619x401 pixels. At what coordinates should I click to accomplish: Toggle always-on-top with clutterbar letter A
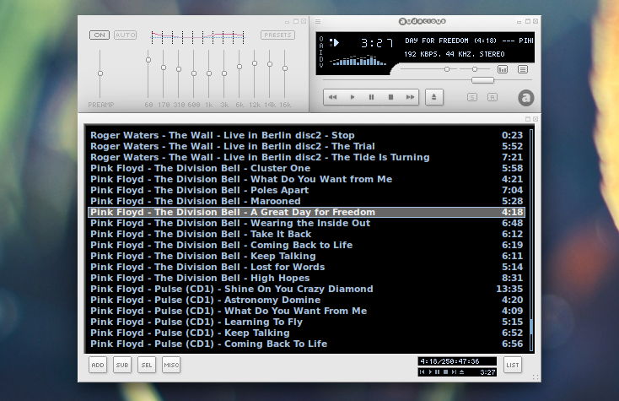[x=321, y=46]
